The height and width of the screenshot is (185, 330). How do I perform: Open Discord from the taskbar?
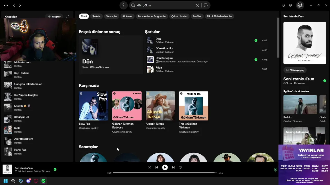tap(28, 181)
